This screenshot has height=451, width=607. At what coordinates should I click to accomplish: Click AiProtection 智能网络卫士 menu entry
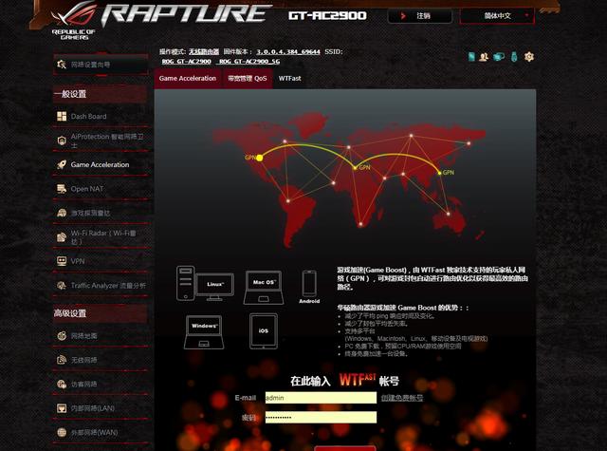[x=101, y=141]
